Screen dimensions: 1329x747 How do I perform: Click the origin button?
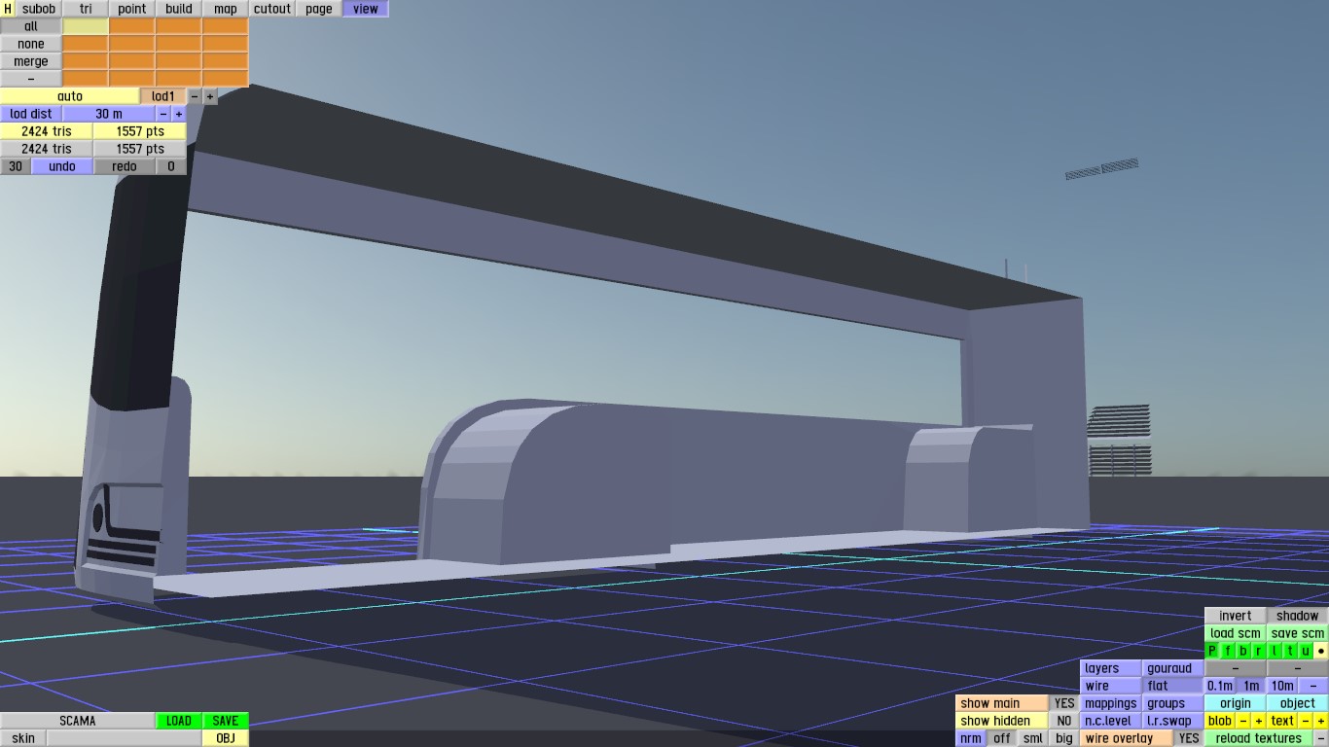(1236, 703)
